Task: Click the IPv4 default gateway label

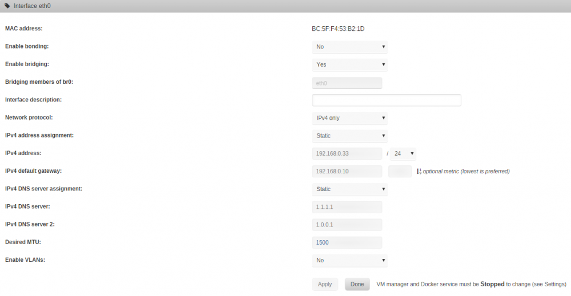Action: pyautogui.click(x=33, y=171)
